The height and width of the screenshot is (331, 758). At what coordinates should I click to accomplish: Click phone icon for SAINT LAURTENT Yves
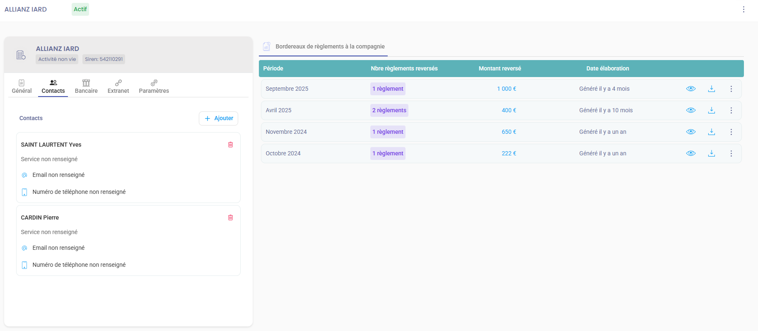tap(24, 192)
